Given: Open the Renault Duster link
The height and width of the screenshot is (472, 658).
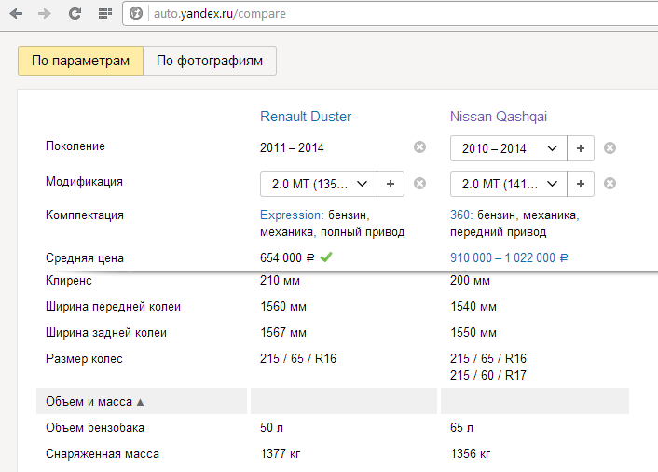Looking at the screenshot, I should (306, 117).
